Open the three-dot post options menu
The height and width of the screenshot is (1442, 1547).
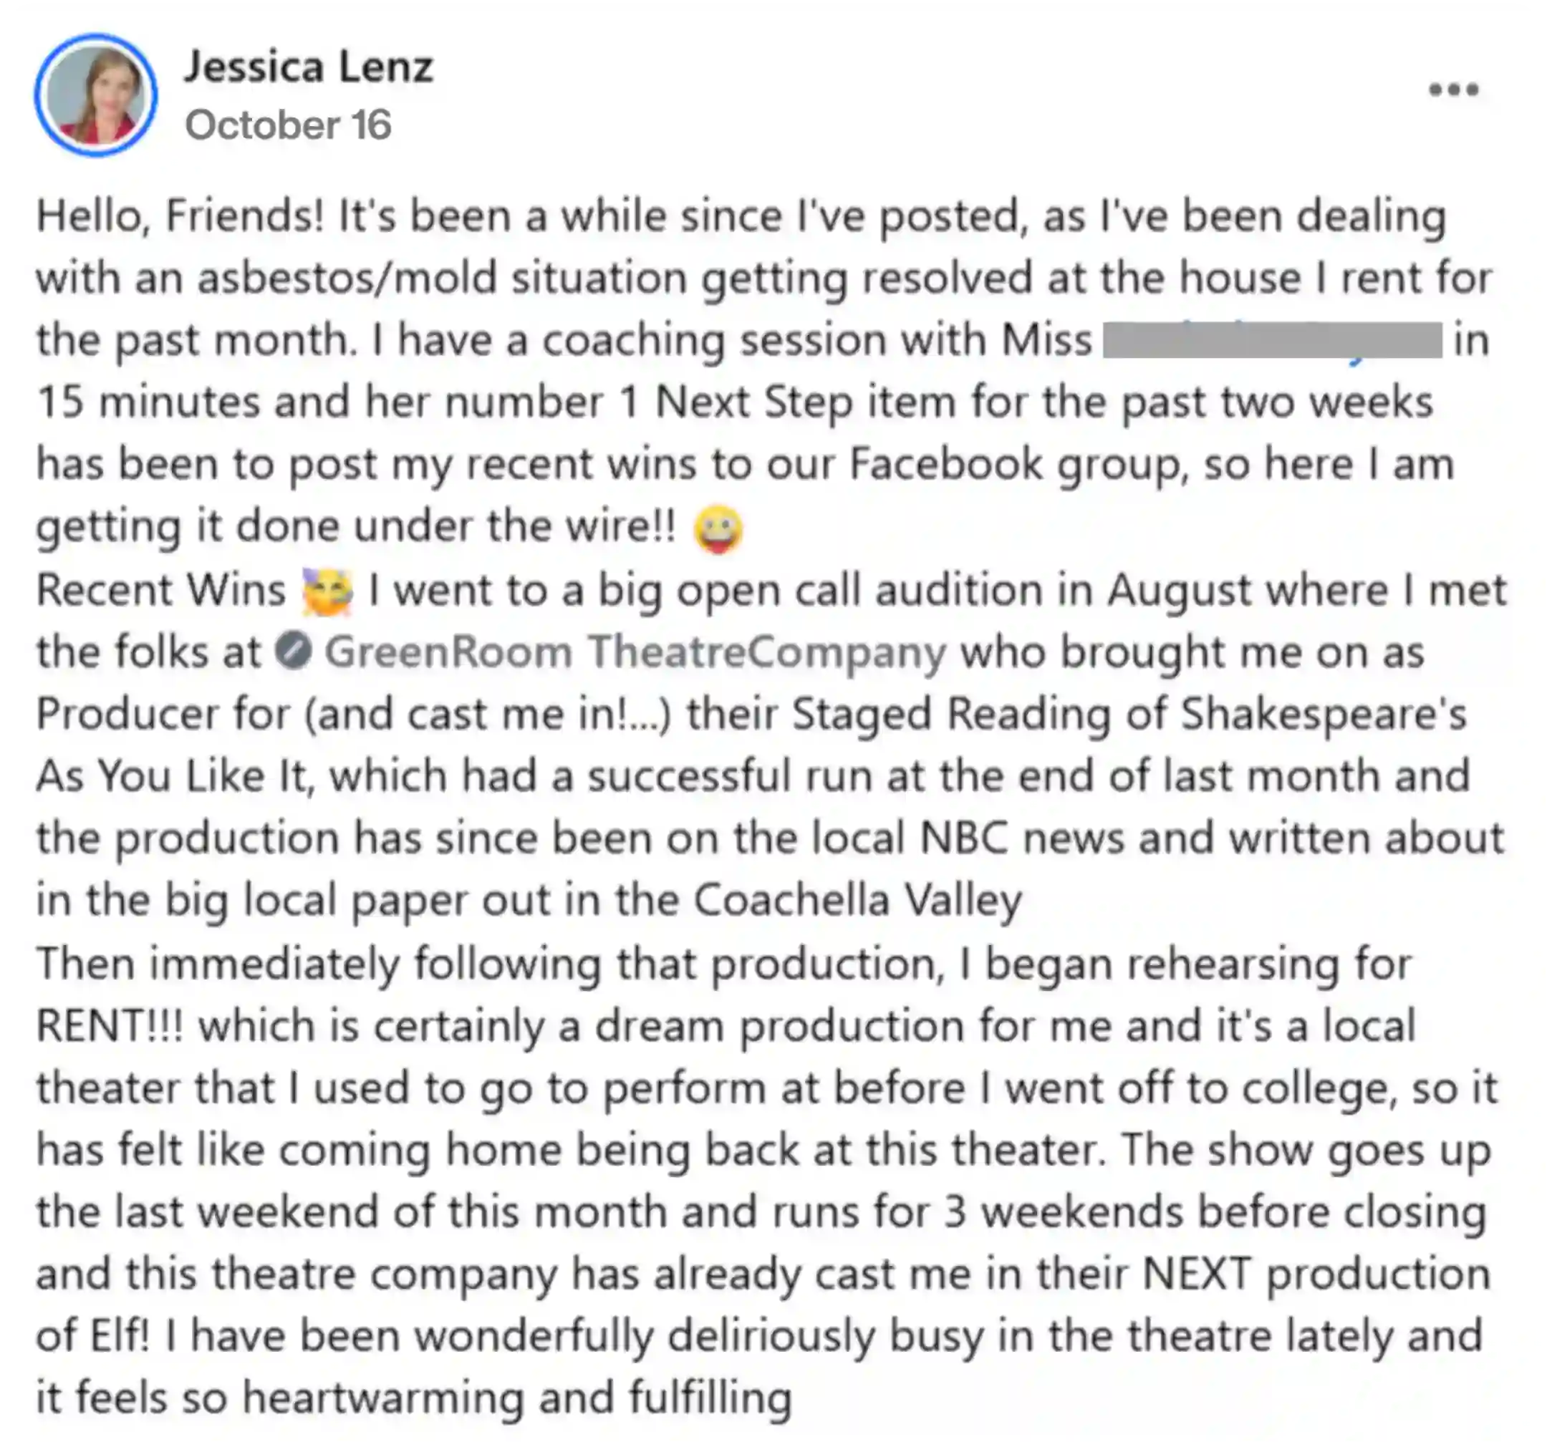1453,89
